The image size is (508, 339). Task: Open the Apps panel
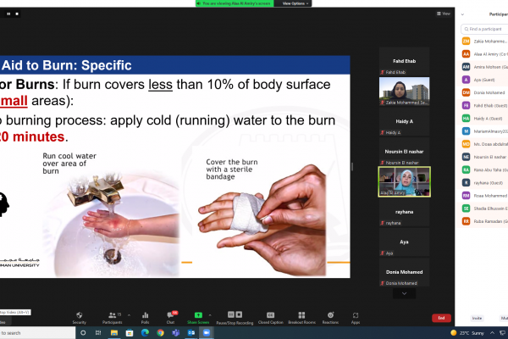356,317
